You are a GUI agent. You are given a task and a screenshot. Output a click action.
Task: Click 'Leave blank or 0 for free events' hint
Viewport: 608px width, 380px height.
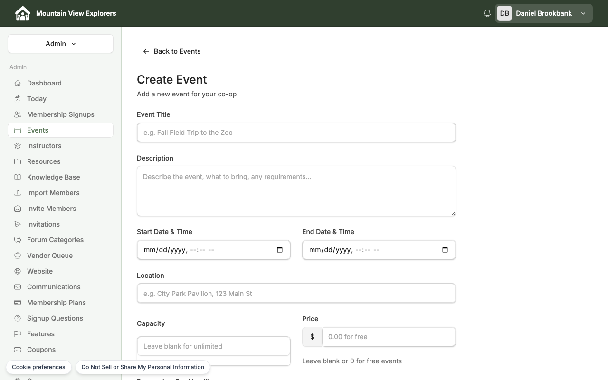(352, 361)
